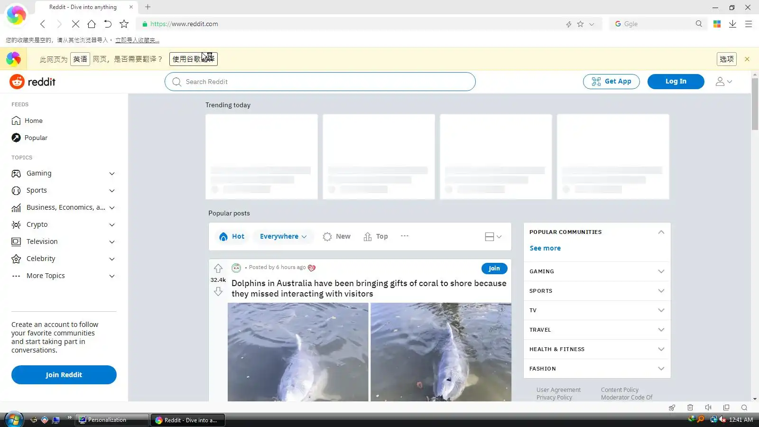This screenshot has width=759, height=427.
Task: Show hidden quick launch items chevron
Action: tap(69, 418)
